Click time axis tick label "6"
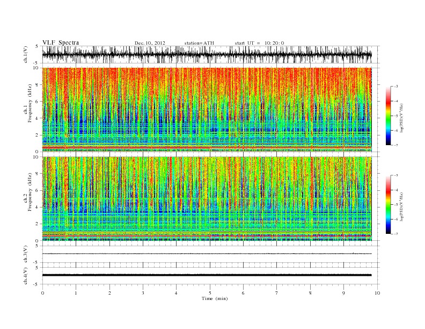The width and height of the screenshot is (425, 329). click(243, 293)
